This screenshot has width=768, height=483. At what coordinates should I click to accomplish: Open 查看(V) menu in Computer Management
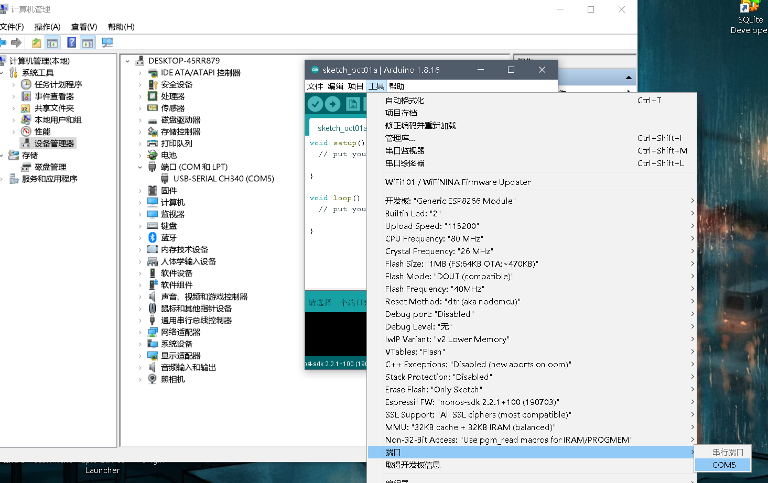pyautogui.click(x=84, y=27)
